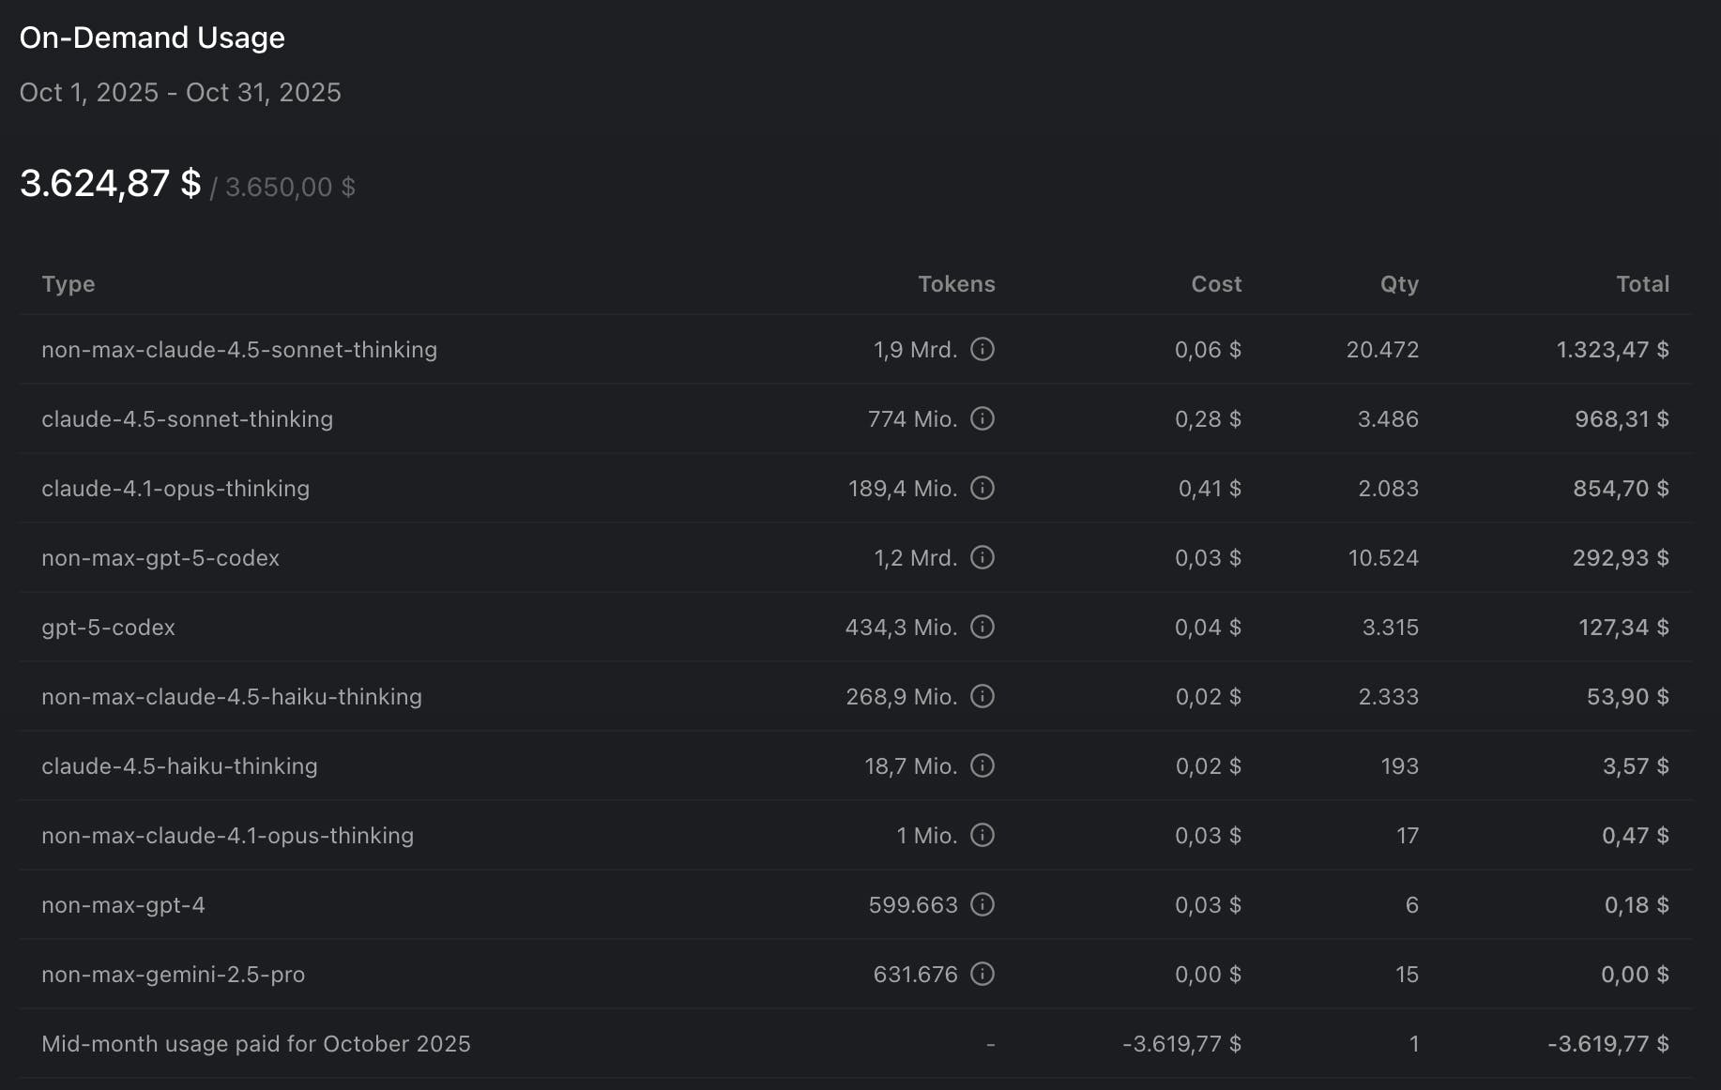Select the Type column header
The width and height of the screenshot is (1721, 1090).
[x=69, y=284]
